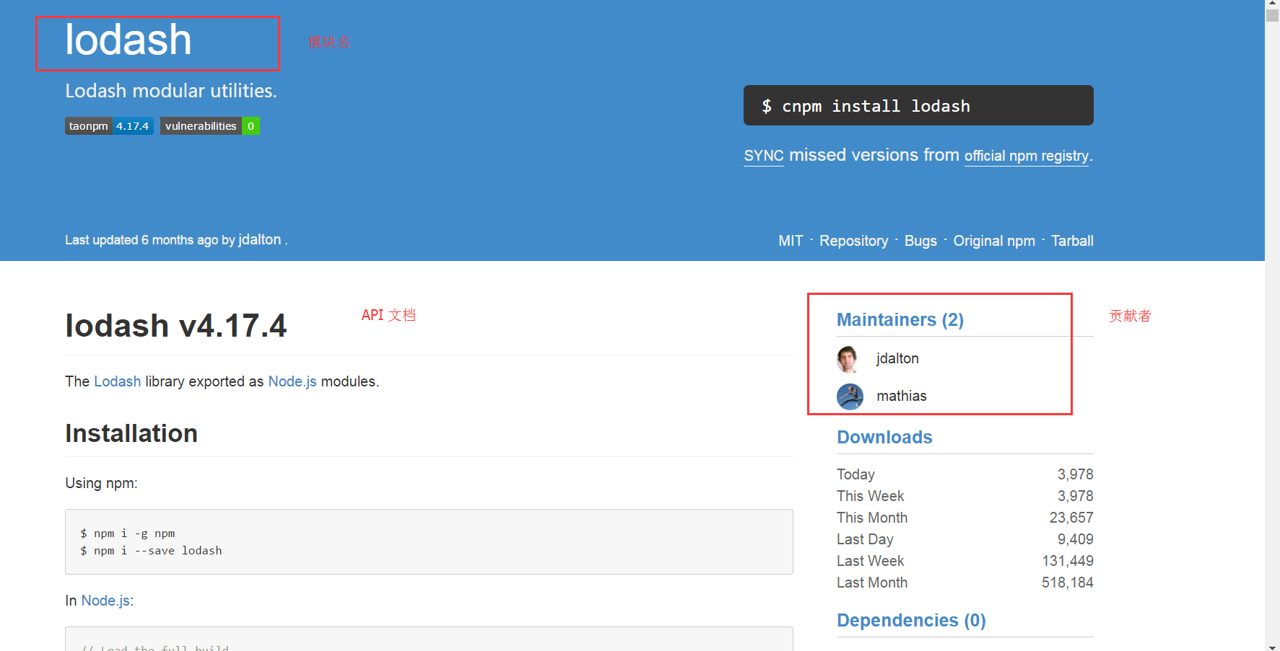
Task: Click the 'npm i --save lodash' line
Action: click(151, 551)
